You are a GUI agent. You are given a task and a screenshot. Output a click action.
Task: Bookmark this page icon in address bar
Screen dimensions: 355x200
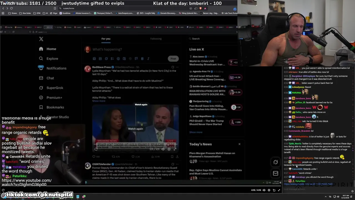[55, 8]
